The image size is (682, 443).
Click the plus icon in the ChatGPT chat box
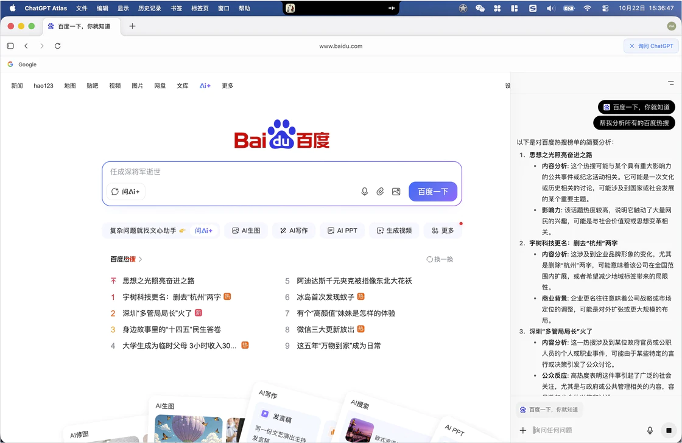point(522,430)
